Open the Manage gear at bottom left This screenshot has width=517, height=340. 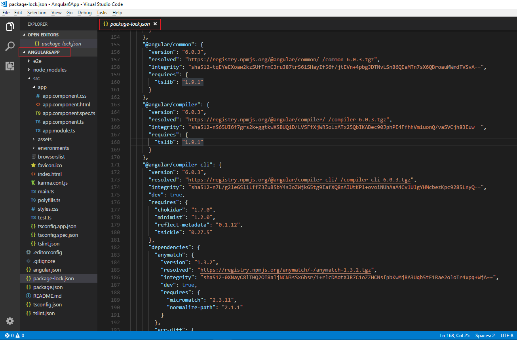coord(10,321)
